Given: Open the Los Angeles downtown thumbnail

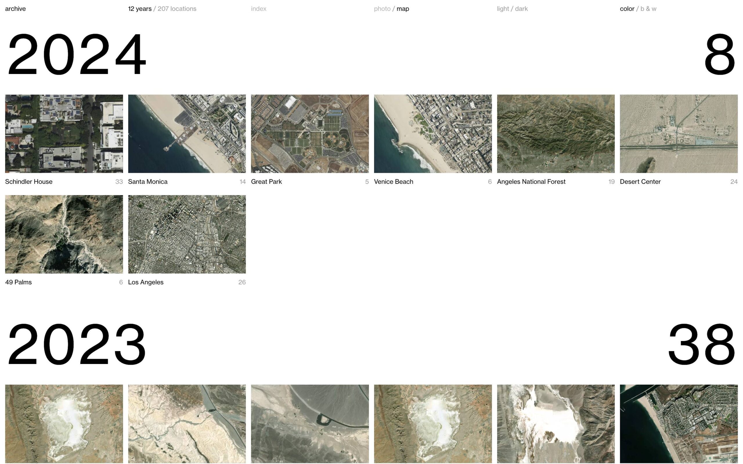Looking at the screenshot, I should (x=187, y=234).
